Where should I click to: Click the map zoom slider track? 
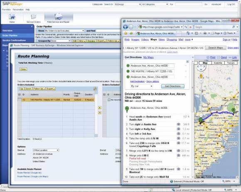point(201,98)
